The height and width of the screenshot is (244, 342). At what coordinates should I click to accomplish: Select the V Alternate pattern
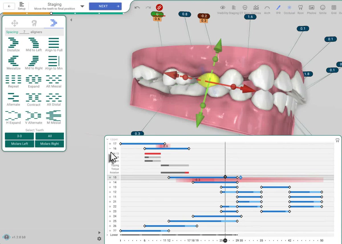pos(34,118)
